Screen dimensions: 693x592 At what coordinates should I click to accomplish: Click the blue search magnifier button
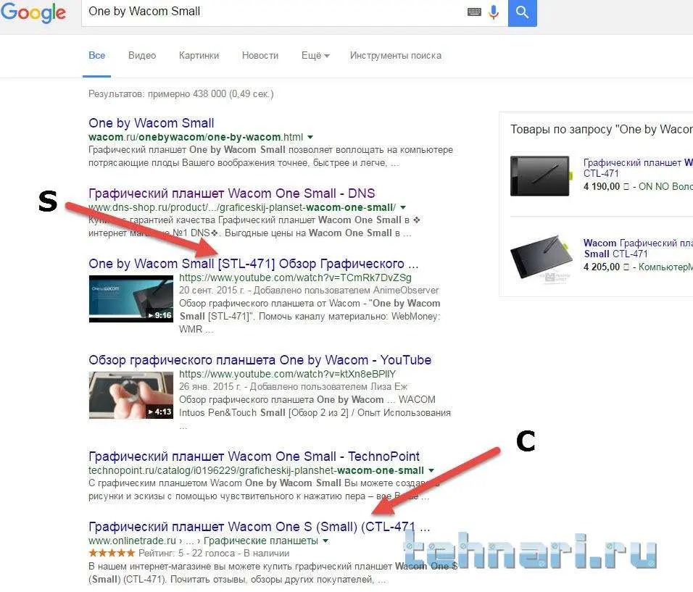(x=523, y=12)
